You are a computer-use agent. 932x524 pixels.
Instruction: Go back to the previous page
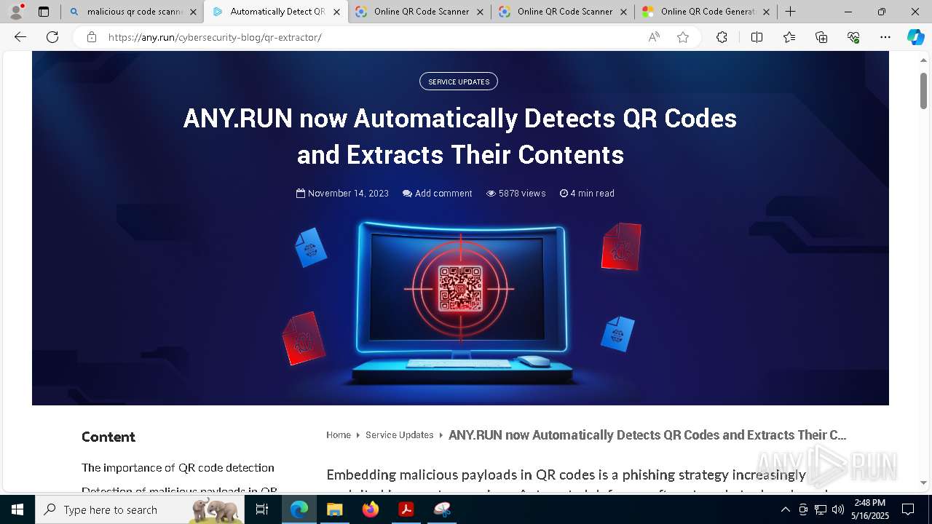click(20, 37)
